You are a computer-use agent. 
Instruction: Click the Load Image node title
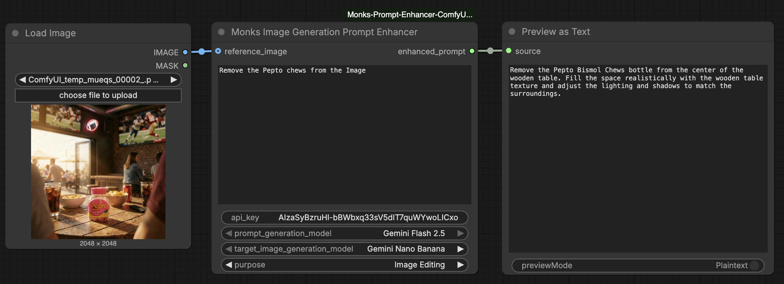click(50, 33)
